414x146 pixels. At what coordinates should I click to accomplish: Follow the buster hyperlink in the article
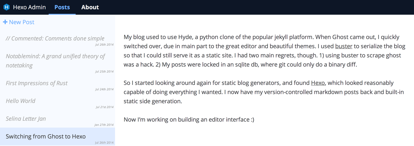tap(344, 46)
